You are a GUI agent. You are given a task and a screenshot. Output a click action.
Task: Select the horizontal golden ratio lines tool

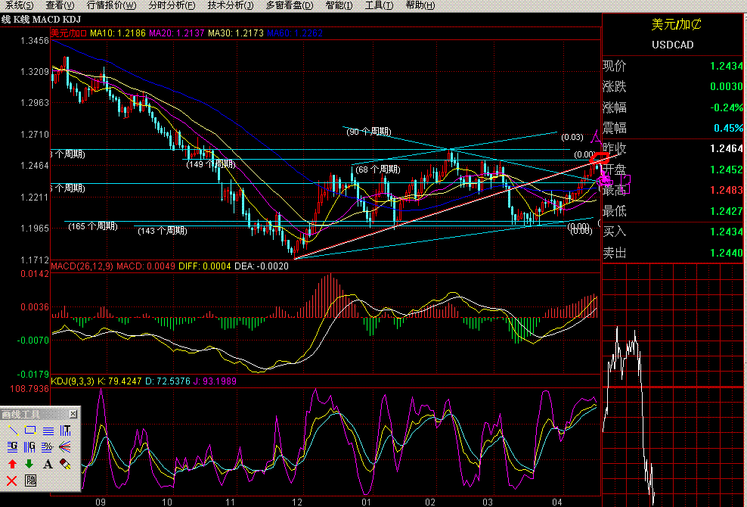point(12,447)
